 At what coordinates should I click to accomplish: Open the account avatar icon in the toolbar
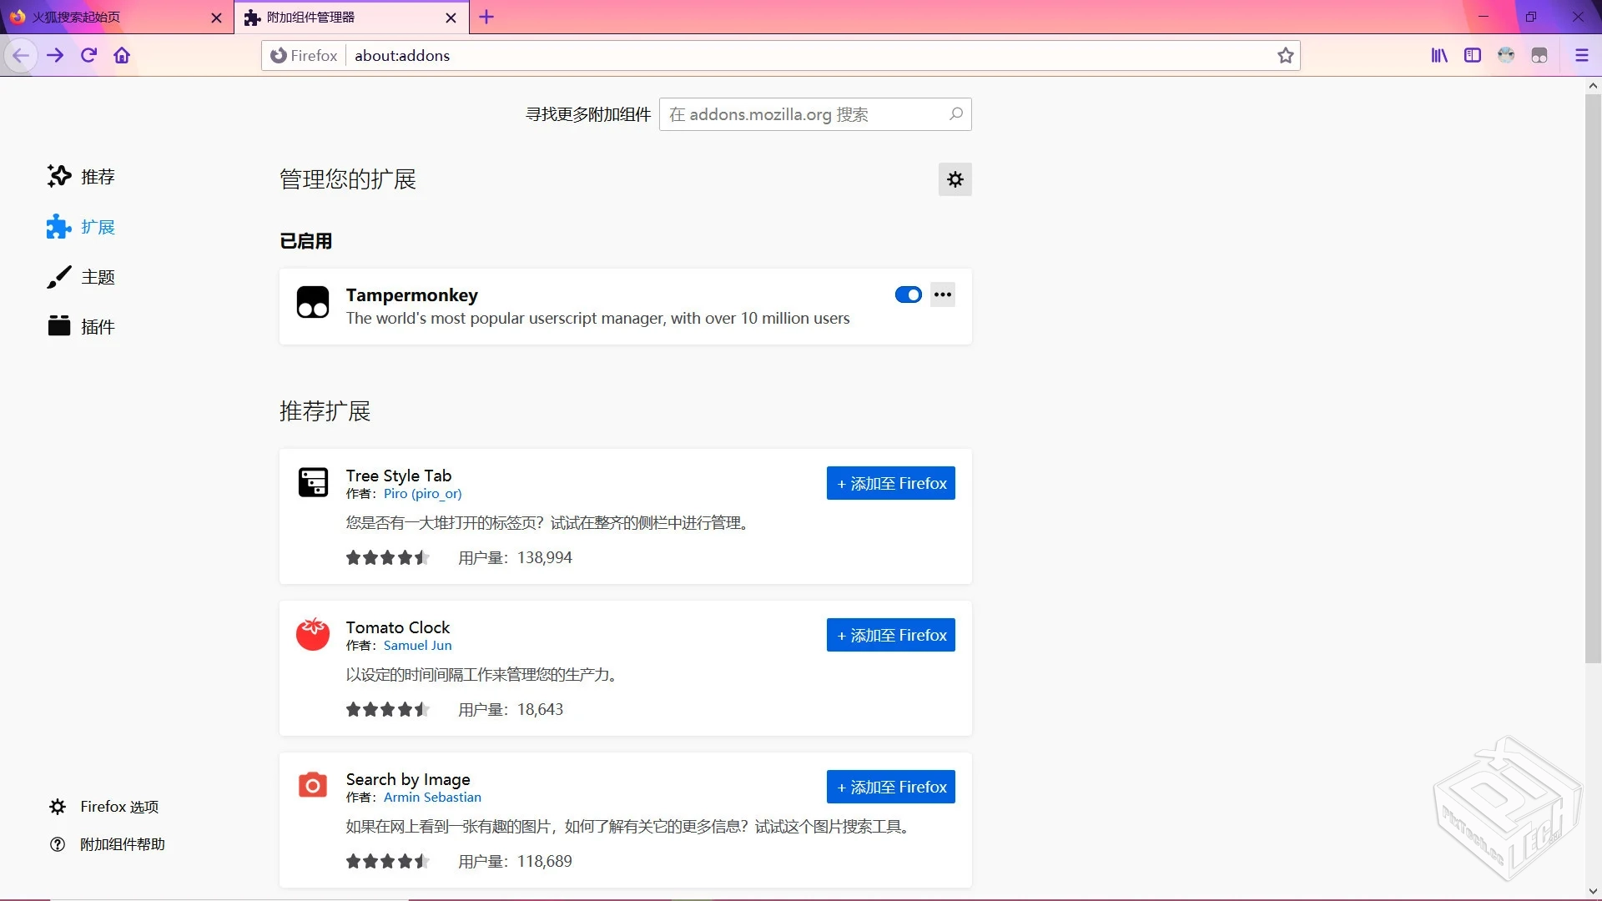1506,55
